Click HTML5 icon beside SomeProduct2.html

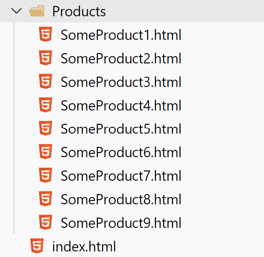click(x=46, y=58)
